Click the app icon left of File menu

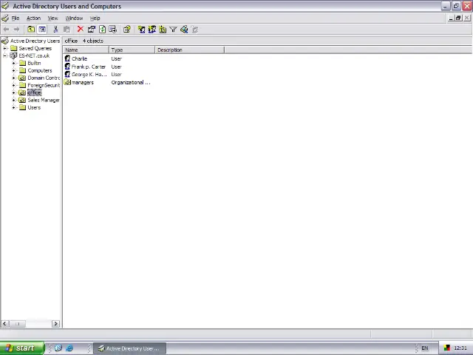pyautogui.click(x=5, y=18)
